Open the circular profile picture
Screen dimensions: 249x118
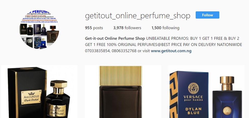[39, 29]
